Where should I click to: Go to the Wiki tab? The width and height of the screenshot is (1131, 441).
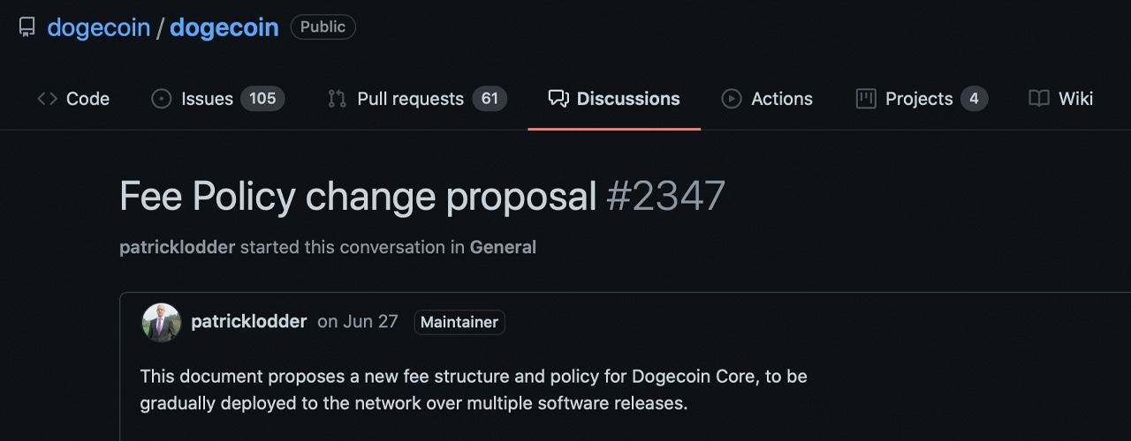coord(1061,99)
